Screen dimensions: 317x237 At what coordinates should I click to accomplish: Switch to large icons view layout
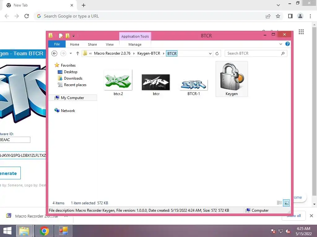(286, 203)
